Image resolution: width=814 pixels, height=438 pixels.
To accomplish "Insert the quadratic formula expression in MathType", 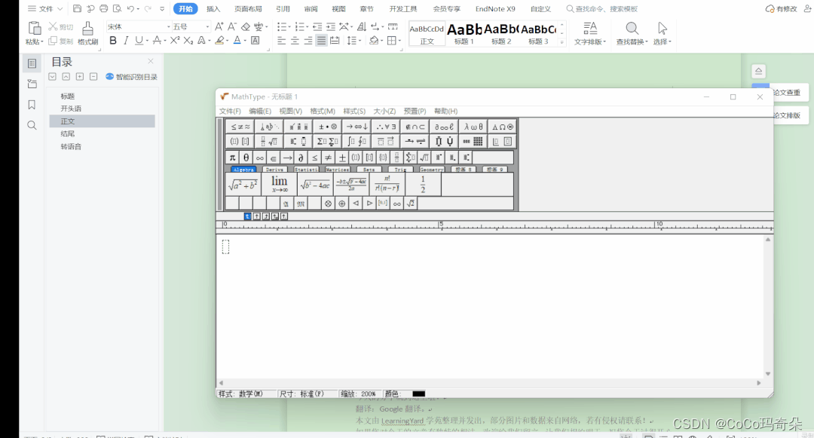I will tap(351, 184).
